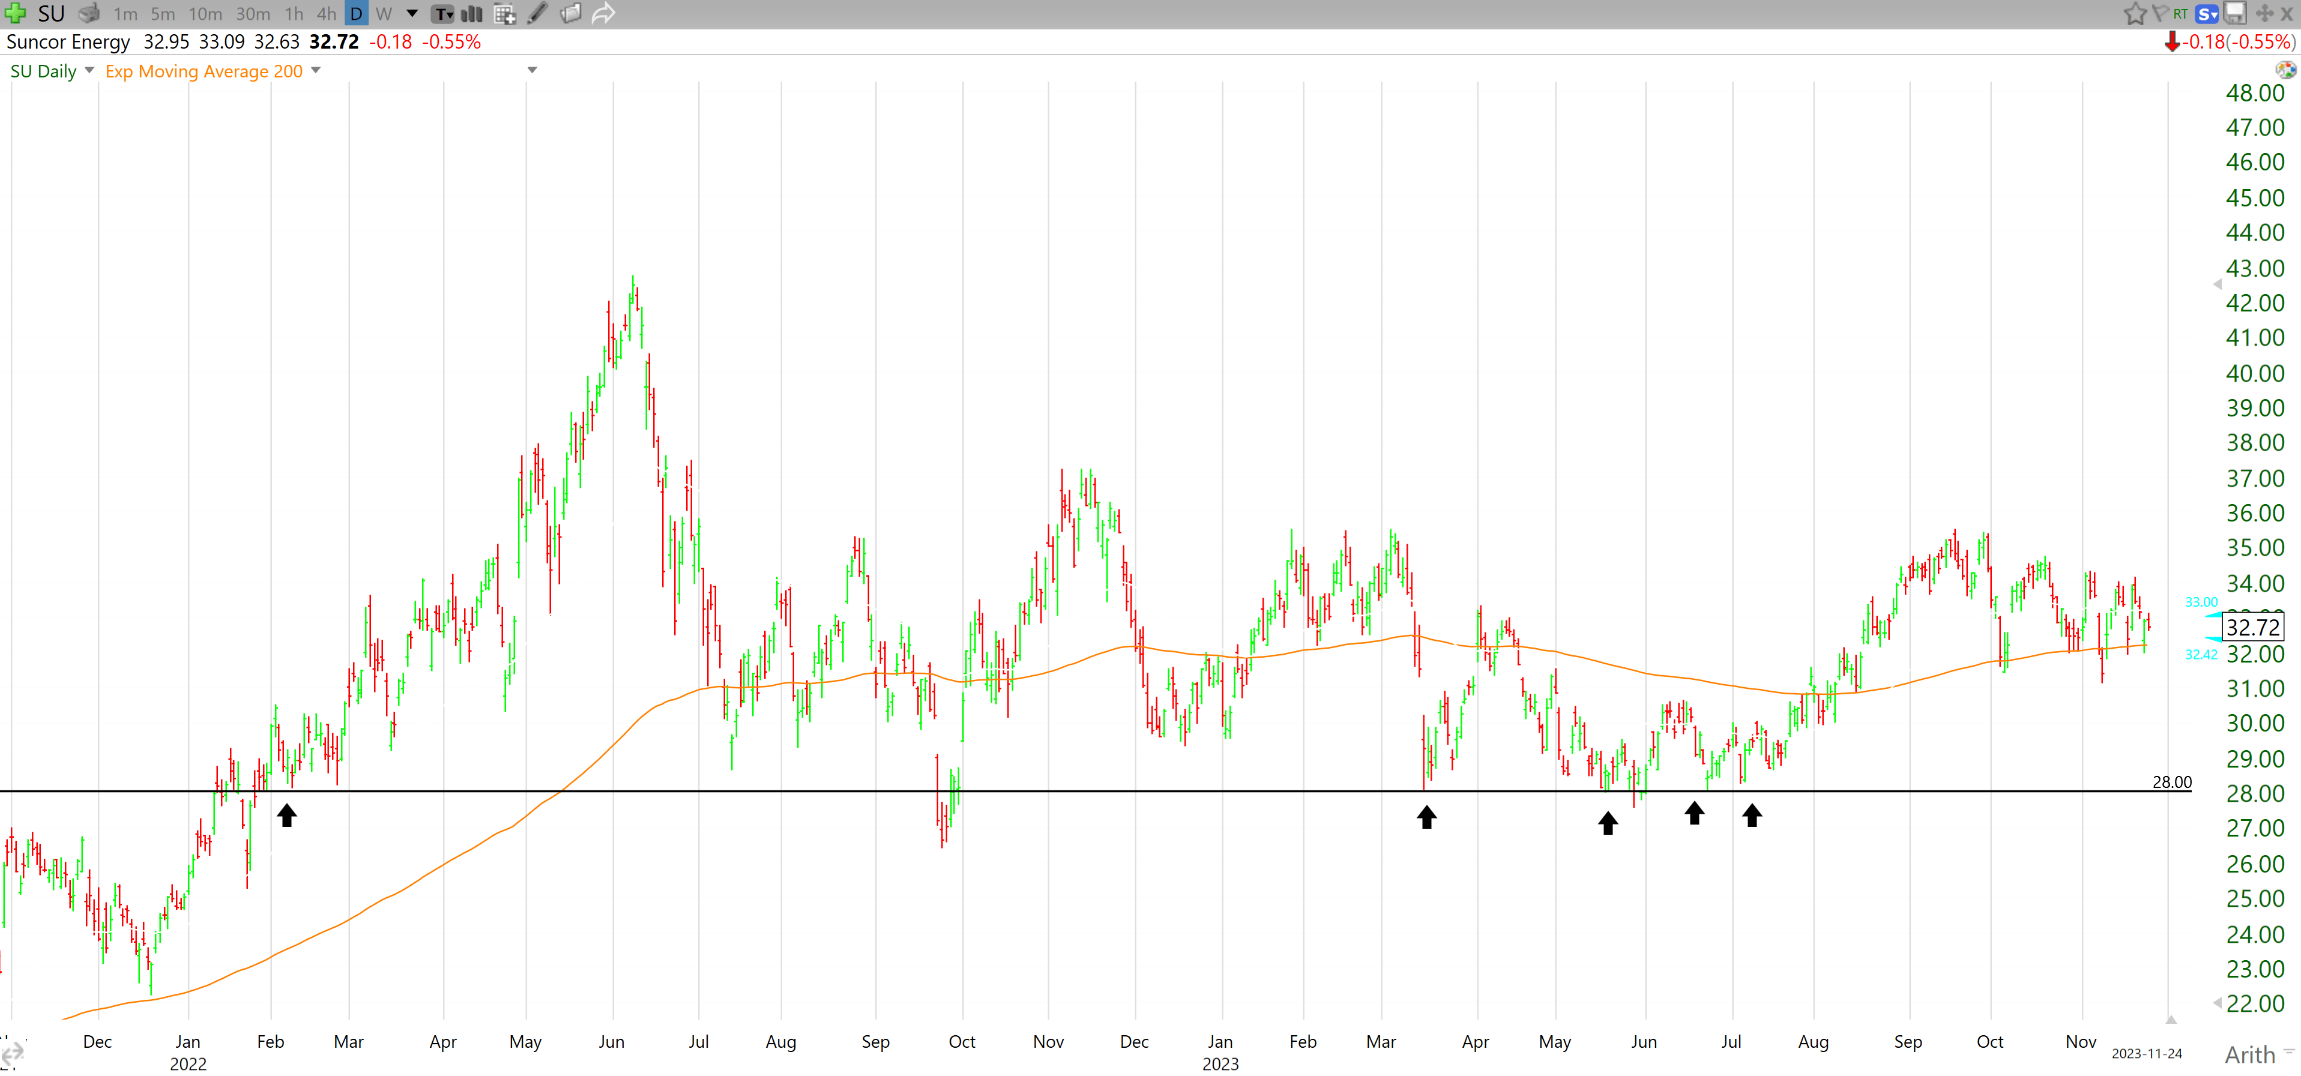This screenshot has height=1076, width=2301.
Task: Open the globe icon below the toolbar
Action: click(x=2287, y=70)
